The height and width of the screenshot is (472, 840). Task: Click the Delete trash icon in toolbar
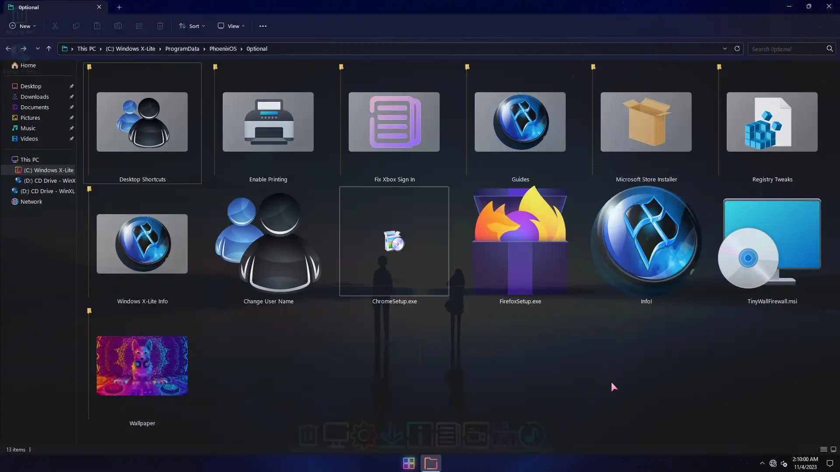pos(160,26)
